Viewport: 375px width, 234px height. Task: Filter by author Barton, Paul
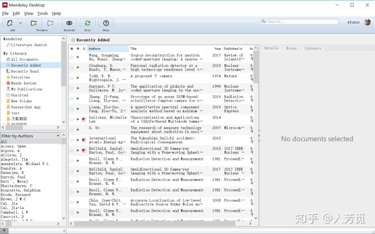(x=13, y=177)
